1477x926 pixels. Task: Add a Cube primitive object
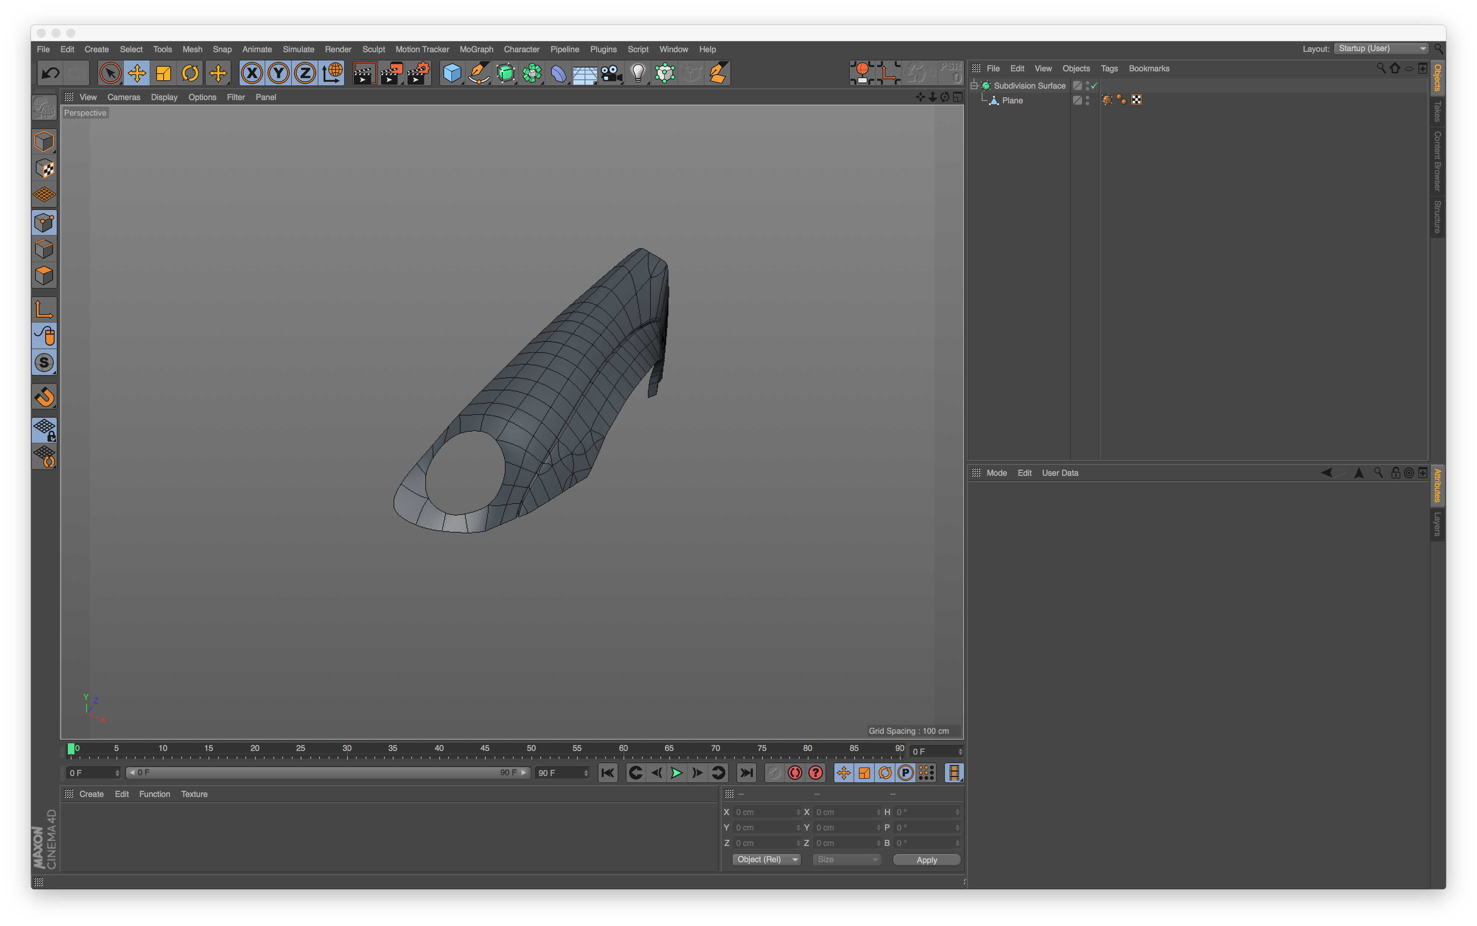[452, 74]
